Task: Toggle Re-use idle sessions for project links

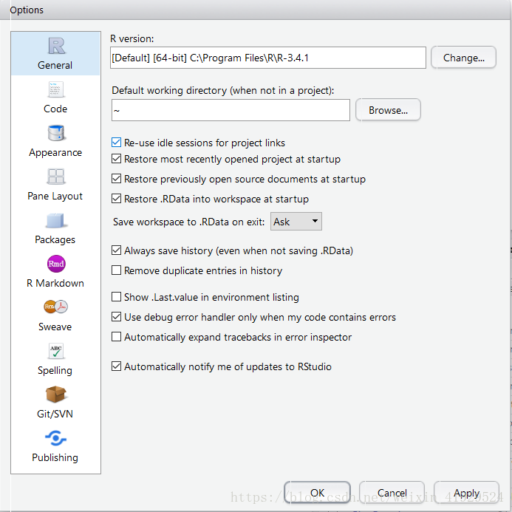Action: pos(116,143)
